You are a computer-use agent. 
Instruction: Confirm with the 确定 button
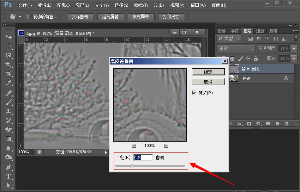[x=208, y=72]
